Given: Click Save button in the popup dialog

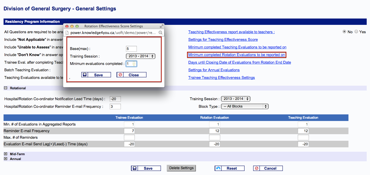Looking at the screenshot, I should coord(96,75).
